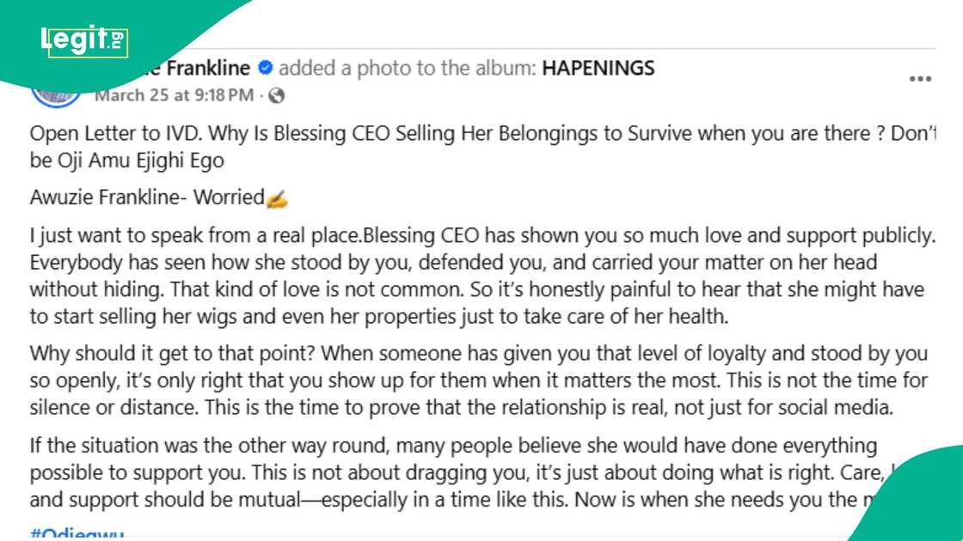Click Awuzie Frankline- Worried line
This screenshot has height=541, width=963.
pos(155,197)
